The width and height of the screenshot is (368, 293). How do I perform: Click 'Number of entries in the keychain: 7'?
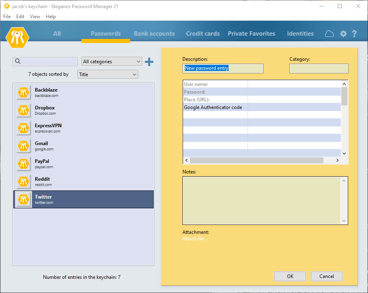coord(82,277)
